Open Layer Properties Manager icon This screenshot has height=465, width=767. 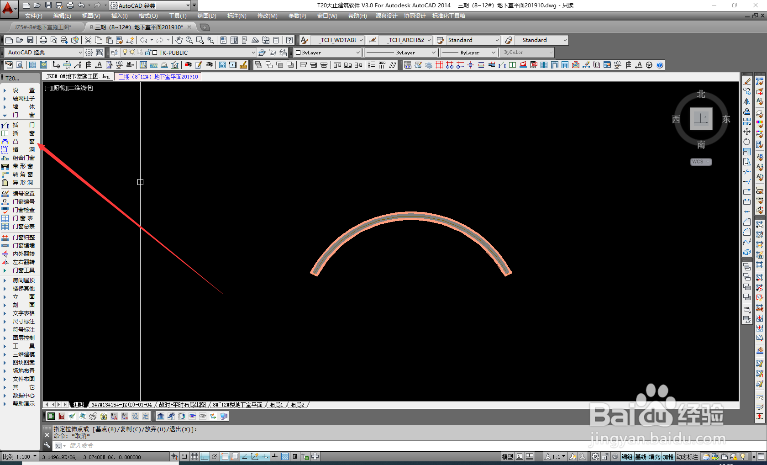coord(115,53)
